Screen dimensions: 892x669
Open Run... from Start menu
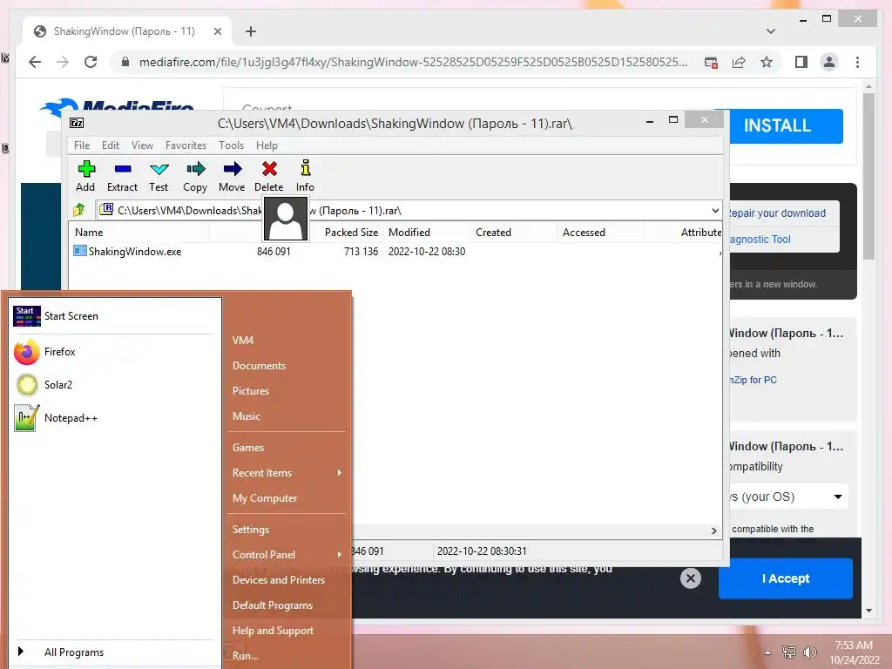click(245, 655)
